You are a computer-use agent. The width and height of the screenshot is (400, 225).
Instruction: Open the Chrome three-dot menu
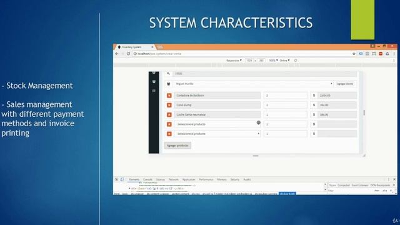394,54
